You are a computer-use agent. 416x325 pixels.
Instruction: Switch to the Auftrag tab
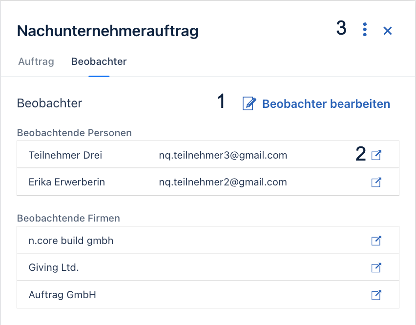click(36, 61)
